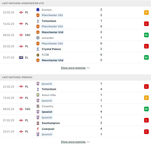Click the Crystal Palace crest icon
This screenshot has height=147, width=151.
(38, 49)
